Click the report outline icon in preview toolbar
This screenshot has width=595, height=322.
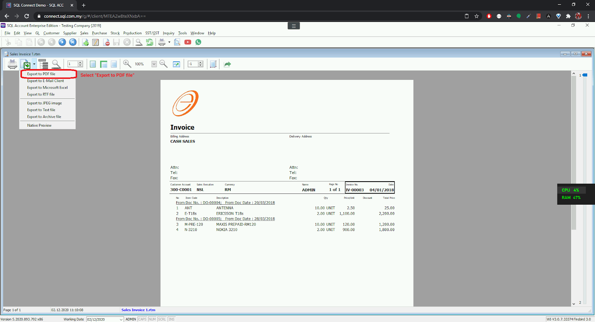(x=44, y=64)
